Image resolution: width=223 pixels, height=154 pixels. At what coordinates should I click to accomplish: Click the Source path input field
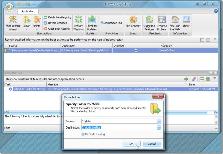click(119, 121)
